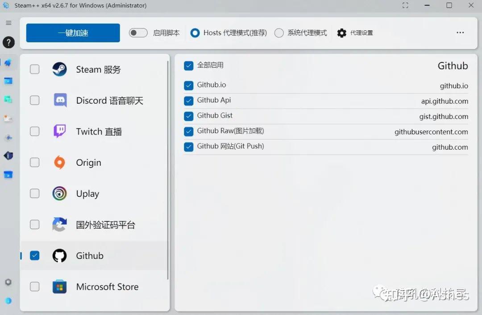Uncheck the Github checkbox in service list
Screen dimensions: 482x315
(35, 255)
